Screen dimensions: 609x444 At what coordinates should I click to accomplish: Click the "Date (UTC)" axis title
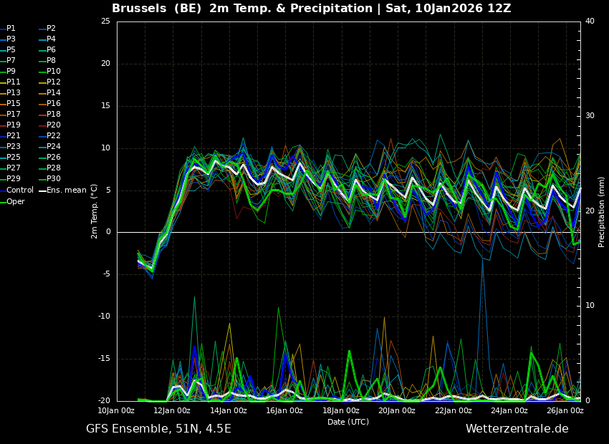tap(348, 422)
